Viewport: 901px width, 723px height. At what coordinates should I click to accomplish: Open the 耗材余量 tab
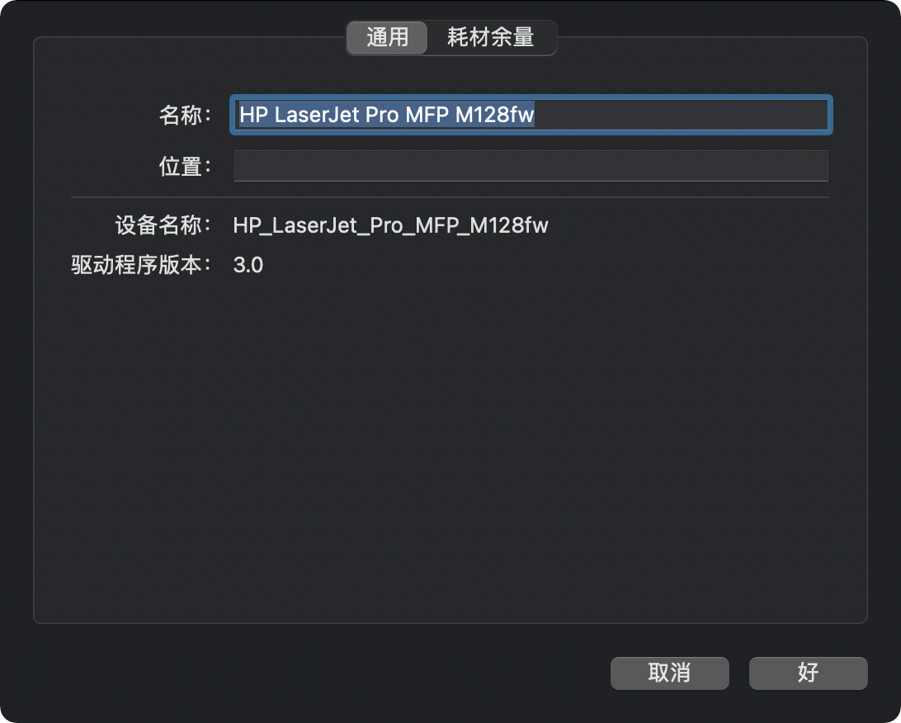click(491, 38)
